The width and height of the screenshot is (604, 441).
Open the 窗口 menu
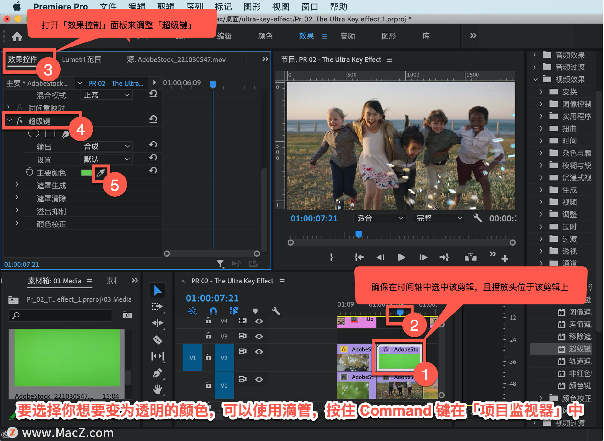310,7
